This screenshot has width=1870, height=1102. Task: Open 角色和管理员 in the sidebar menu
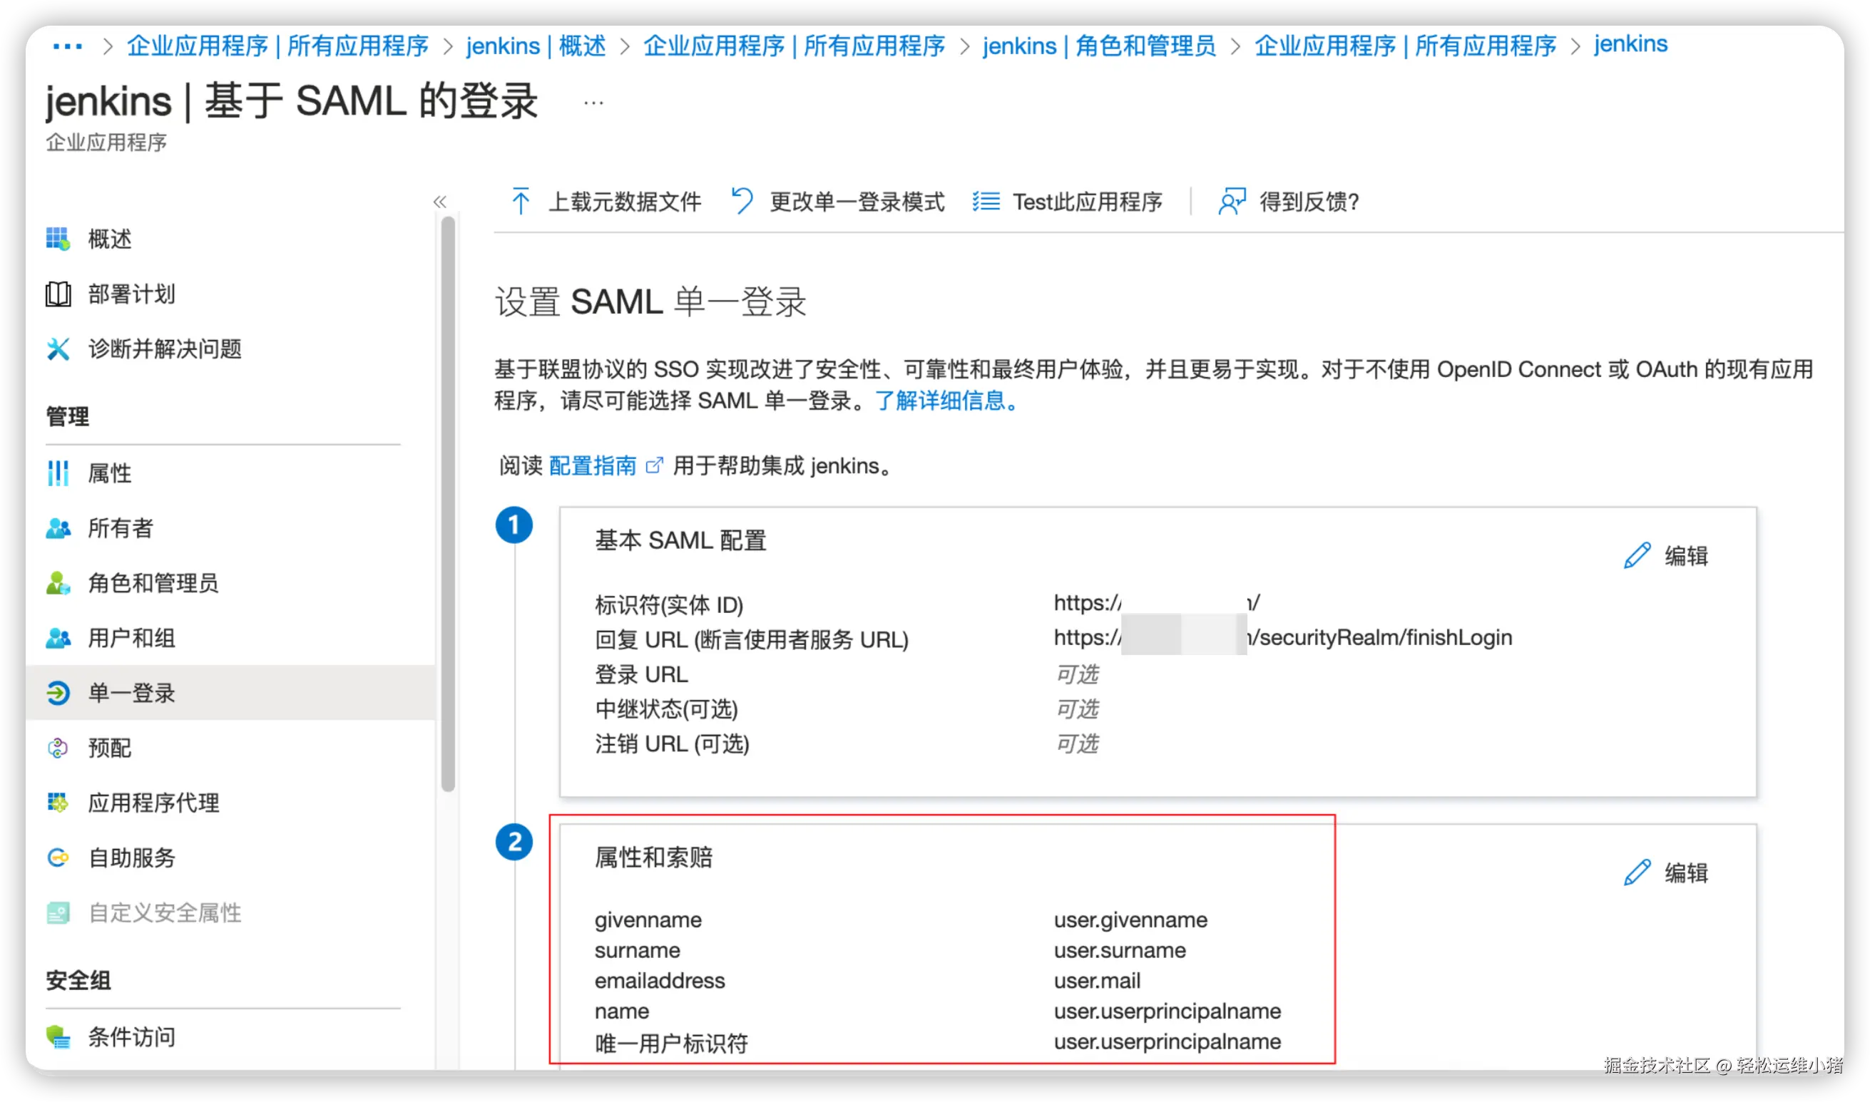[153, 583]
